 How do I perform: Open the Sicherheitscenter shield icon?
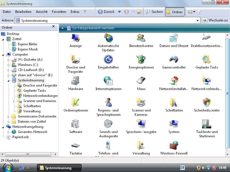click(x=206, y=102)
